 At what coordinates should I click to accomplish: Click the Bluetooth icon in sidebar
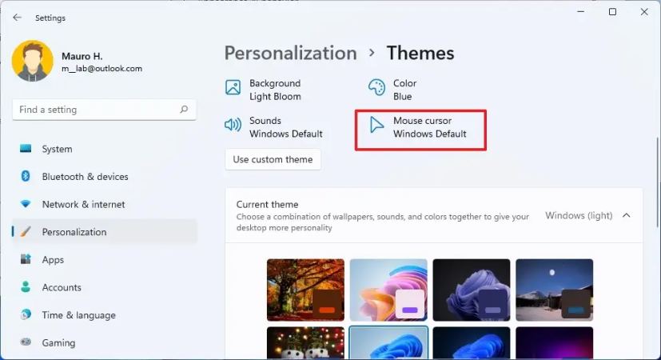click(26, 176)
